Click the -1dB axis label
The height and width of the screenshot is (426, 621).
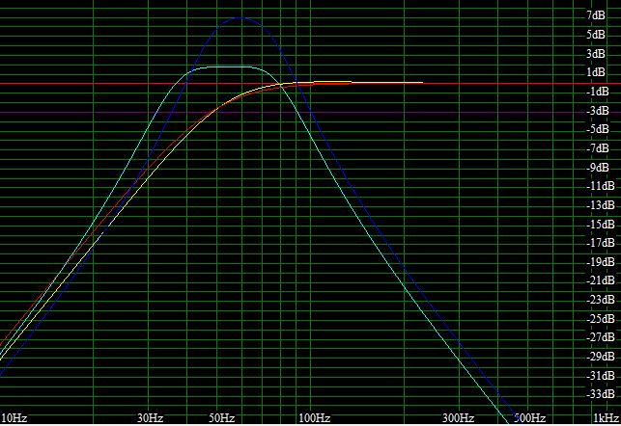597,92
